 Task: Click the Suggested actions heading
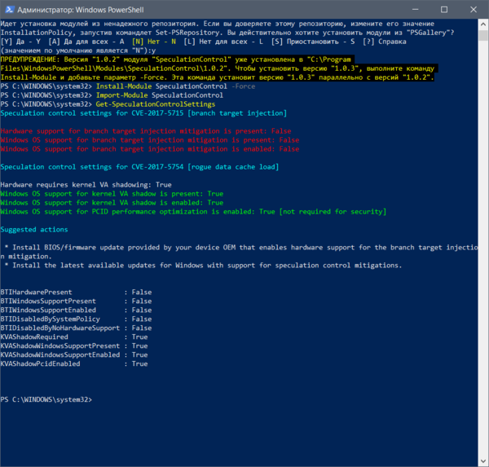tap(34, 230)
